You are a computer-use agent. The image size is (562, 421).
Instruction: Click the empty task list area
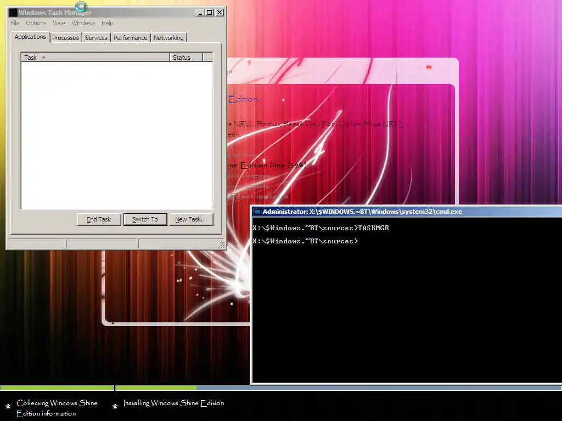point(117,135)
